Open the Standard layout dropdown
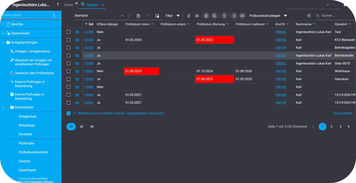Image resolution: width=356 pixels, height=183 pixels. point(98,16)
